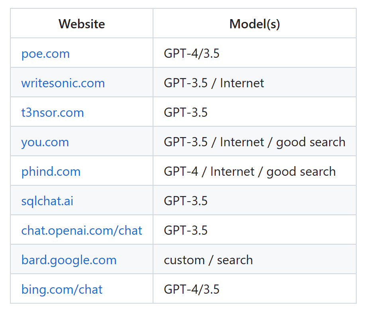Click the GPT-3.5 cell in sqlchat.ai row
This screenshot has height=314, width=375.
coord(255,200)
